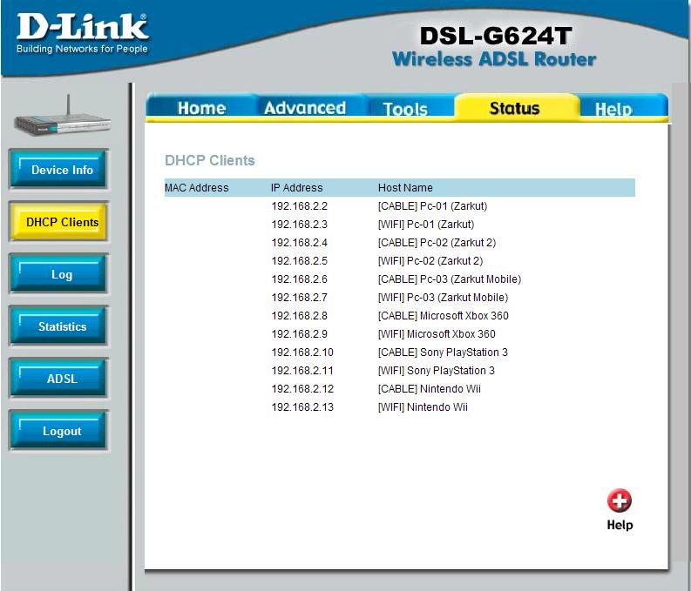Open the Tools tab
The image size is (691, 591).
pyautogui.click(x=405, y=109)
